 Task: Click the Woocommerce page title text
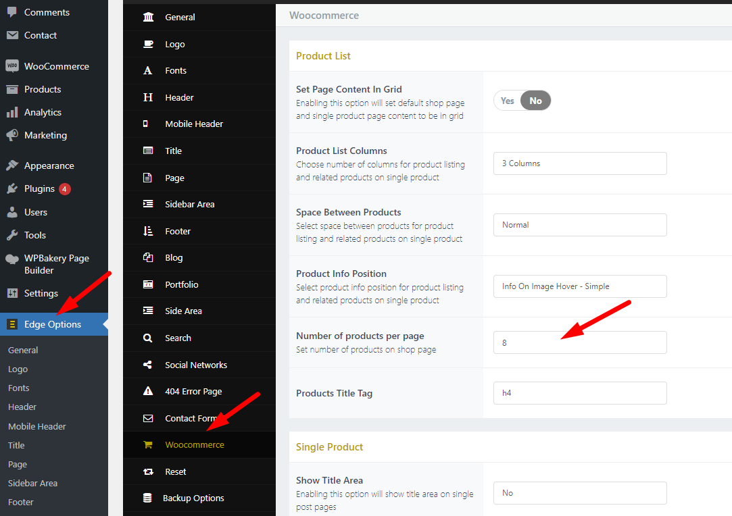[x=324, y=16]
